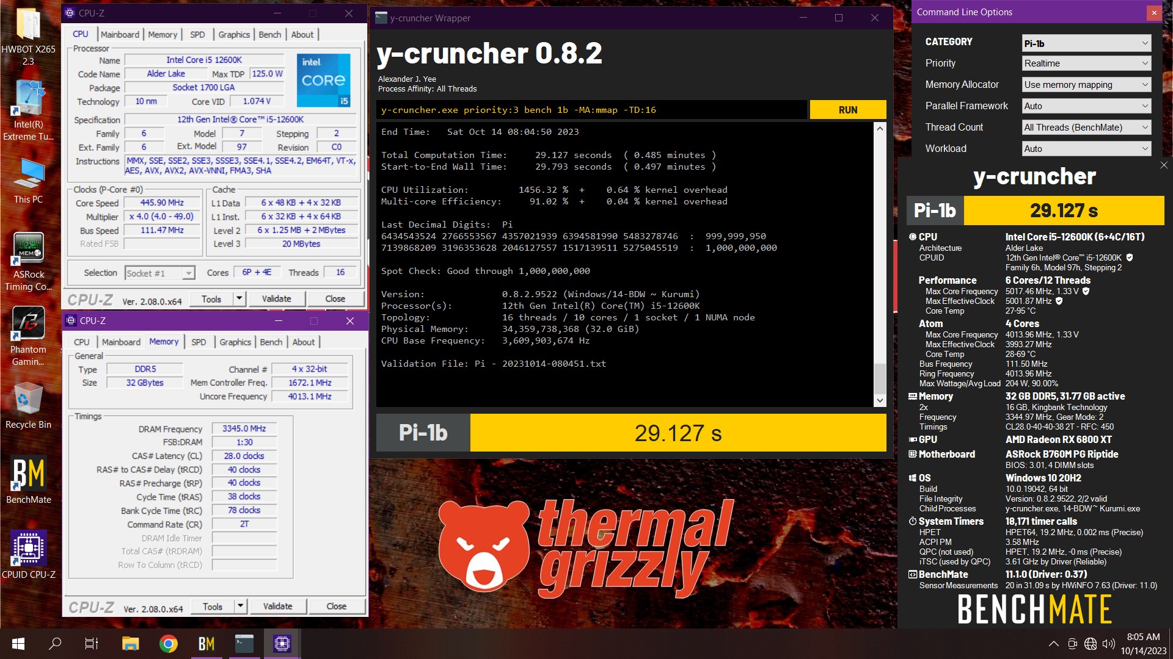1173x659 pixels.
Task: Open Graphics tab in top CPU-Z
Action: (234, 34)
